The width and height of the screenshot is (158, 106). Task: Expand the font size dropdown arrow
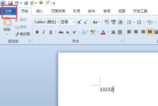tap(74, 22)
